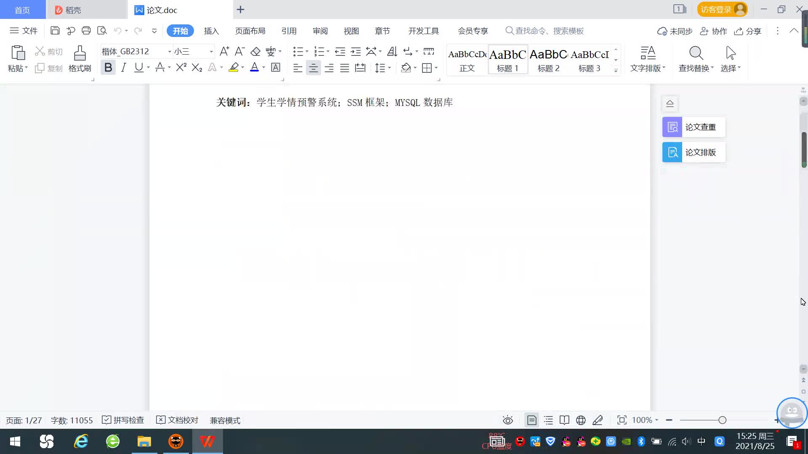The width and height of the screenshot is (808, 454).
Task: Switch to the 插入 ribbon tab
Action: coord(211,31)
